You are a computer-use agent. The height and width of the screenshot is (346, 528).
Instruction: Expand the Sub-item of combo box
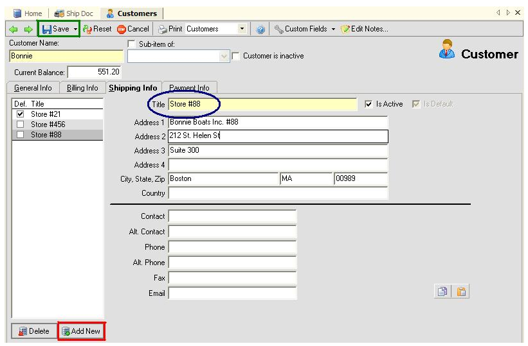coord(224,56)
